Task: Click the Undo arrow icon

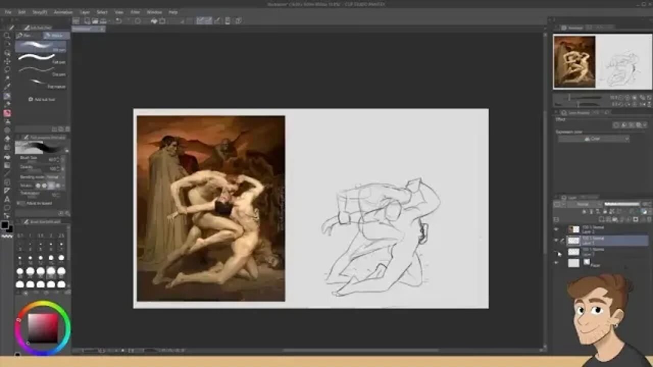Action: pos(118,21)
